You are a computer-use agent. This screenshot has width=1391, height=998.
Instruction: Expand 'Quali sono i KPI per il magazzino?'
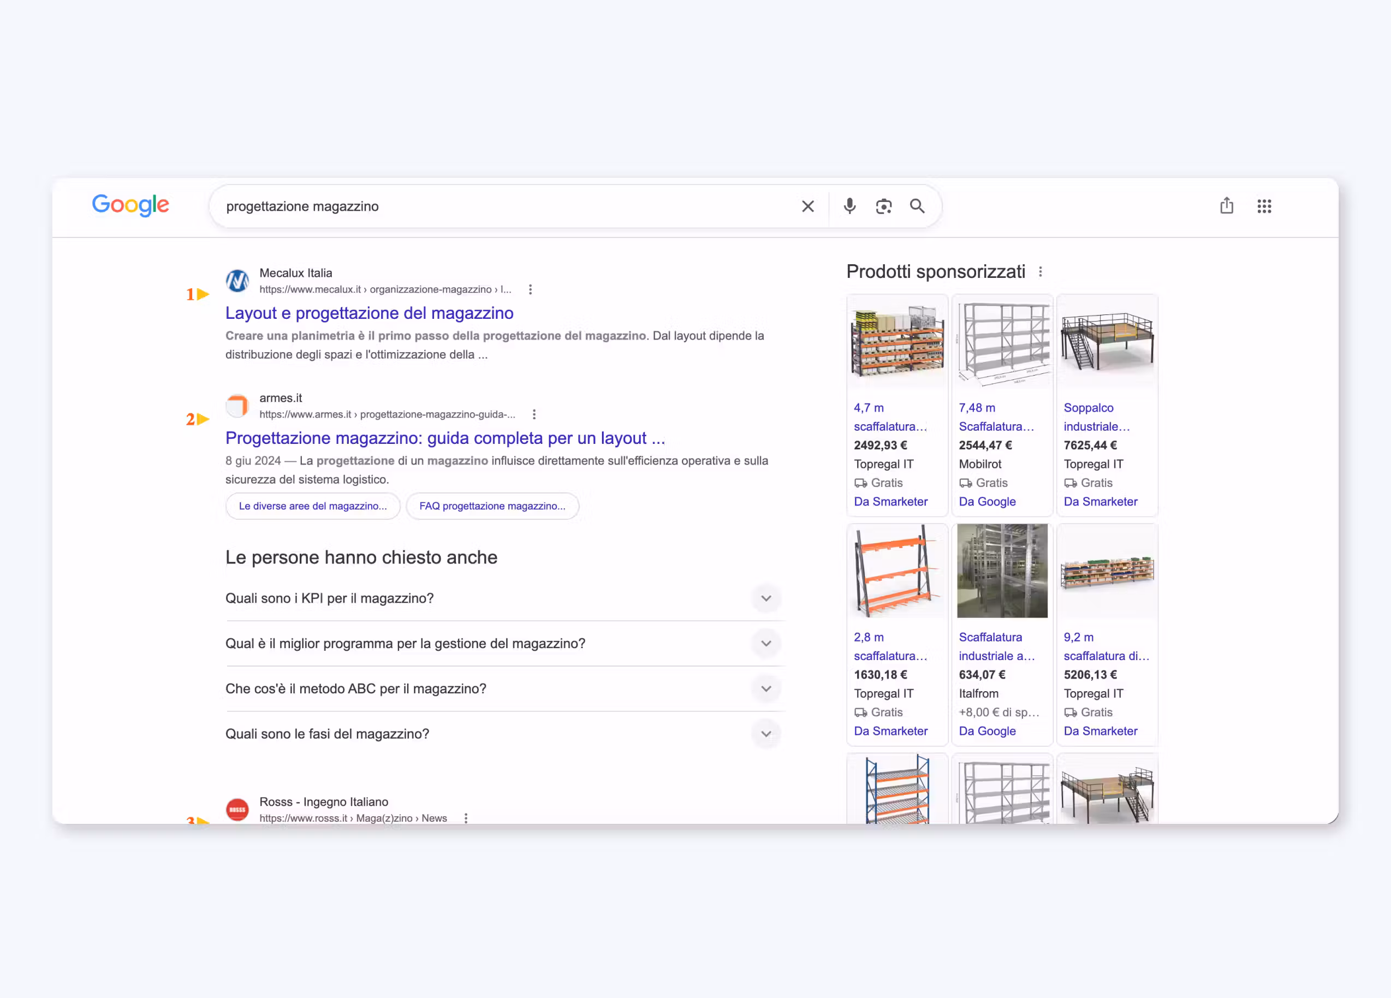[506, 598]
